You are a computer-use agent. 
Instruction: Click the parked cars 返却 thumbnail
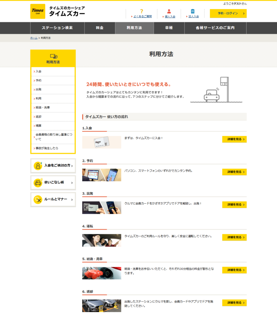[x=102, y=306]
